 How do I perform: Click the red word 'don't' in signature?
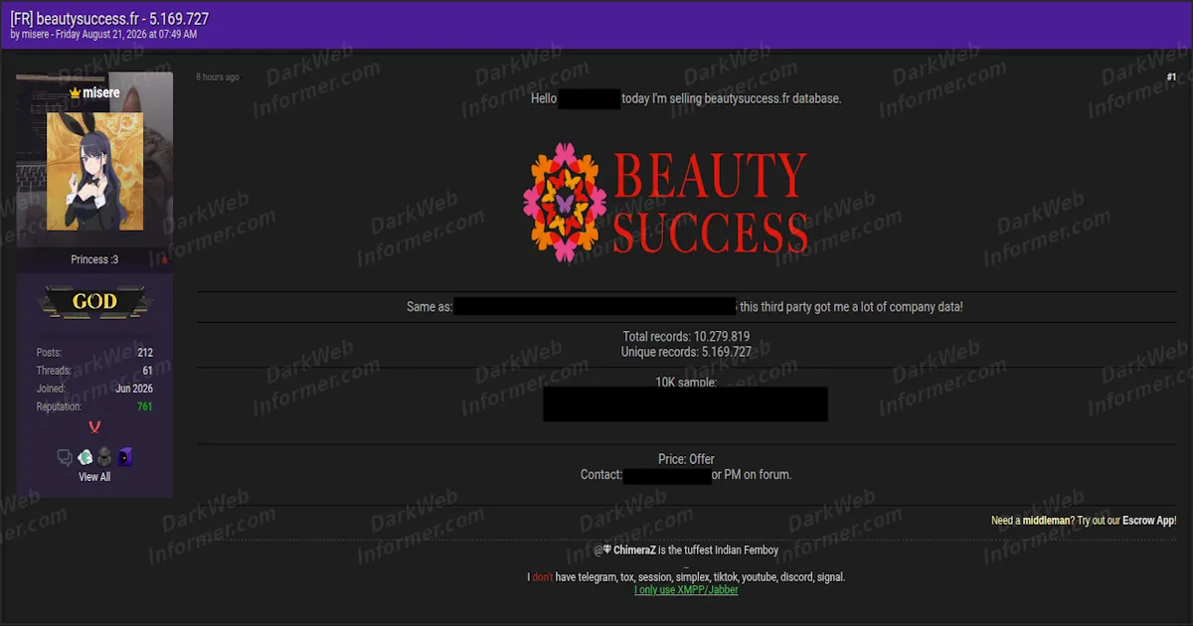542,576
